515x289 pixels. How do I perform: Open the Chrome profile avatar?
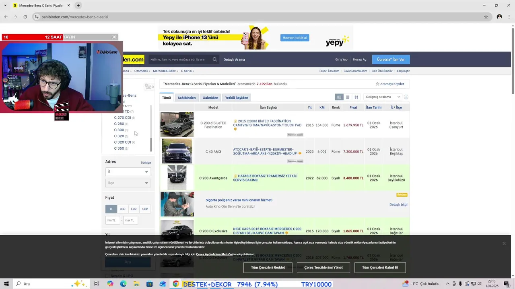coord(499,17)
